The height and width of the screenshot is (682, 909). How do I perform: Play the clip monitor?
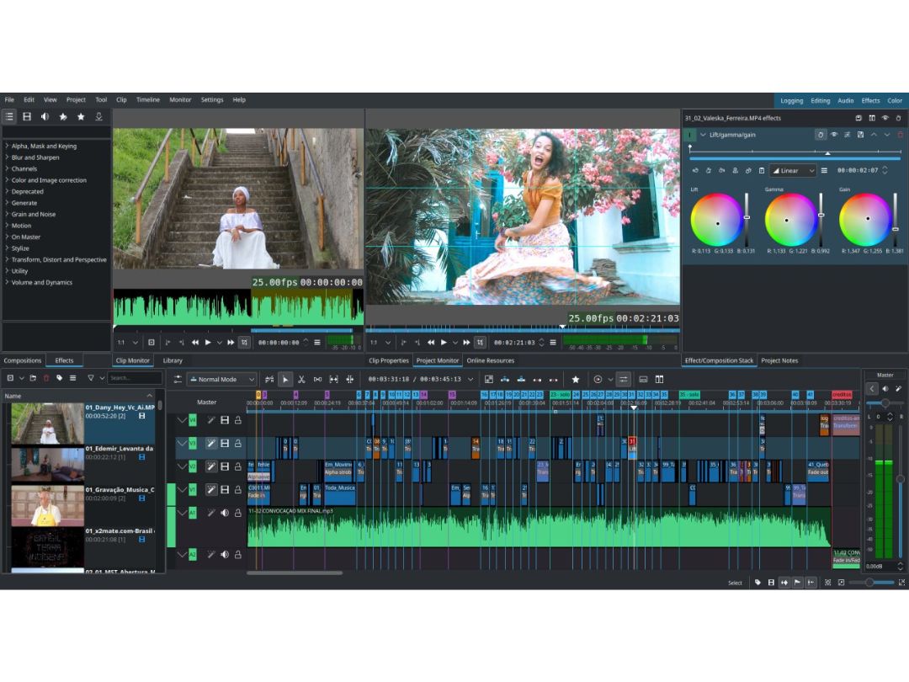pos(208,343)
